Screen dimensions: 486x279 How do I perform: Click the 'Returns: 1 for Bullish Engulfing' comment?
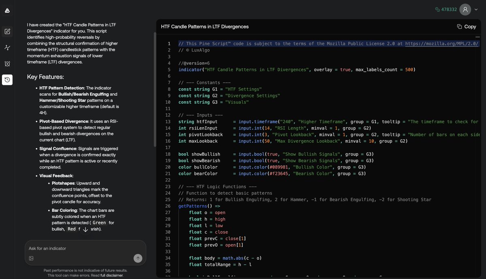pos(305,199)
